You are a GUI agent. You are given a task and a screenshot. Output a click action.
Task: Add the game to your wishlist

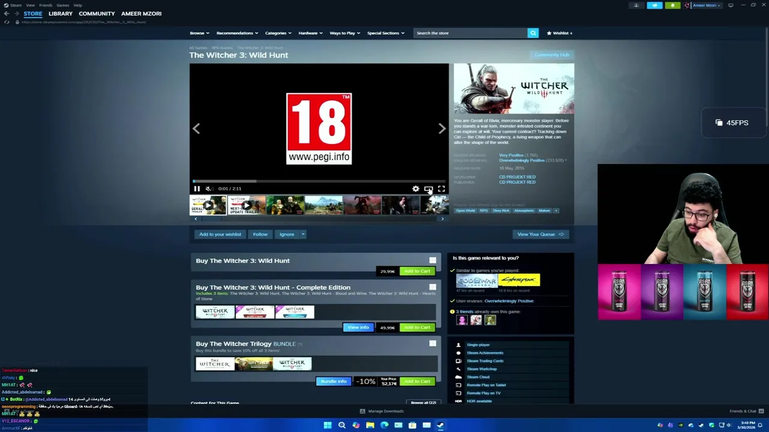[x=220, y=235]
